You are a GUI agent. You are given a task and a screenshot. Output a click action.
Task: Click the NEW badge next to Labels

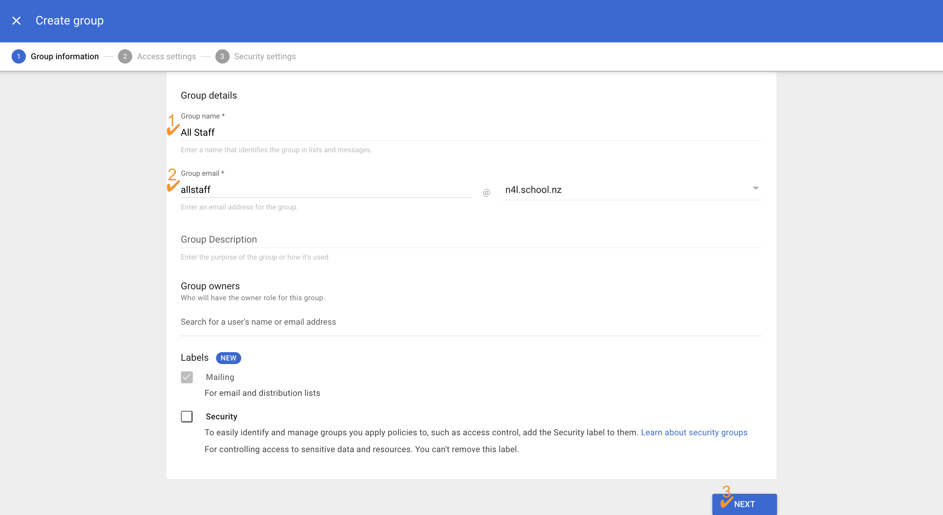pyautogui.click(x=228, y=358)
